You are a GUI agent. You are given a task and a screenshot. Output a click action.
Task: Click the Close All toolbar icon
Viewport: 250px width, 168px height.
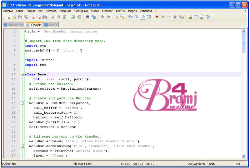pyautogui.click(x=39, y=17)
